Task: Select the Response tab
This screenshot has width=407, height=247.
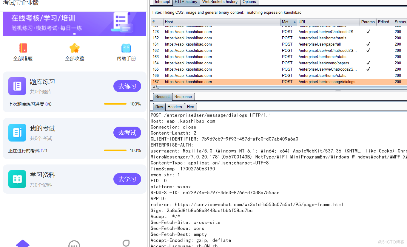Action: 183,97
